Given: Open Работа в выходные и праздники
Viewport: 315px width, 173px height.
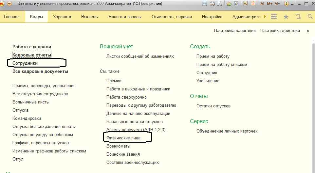Looking at the screenshot, I should 138,89.
